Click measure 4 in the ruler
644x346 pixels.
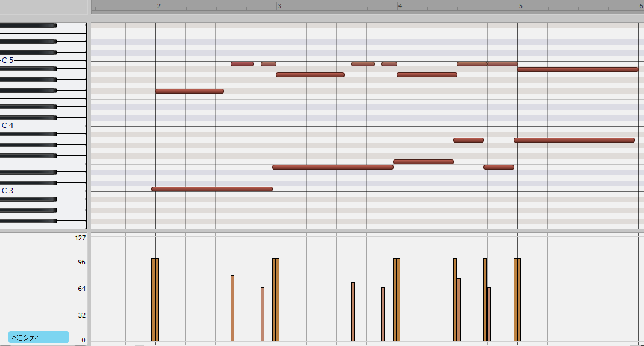click(400, 6)
